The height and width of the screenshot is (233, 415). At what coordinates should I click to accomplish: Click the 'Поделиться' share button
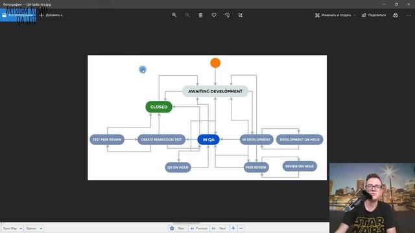(374, 15)
